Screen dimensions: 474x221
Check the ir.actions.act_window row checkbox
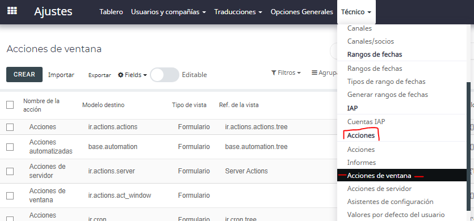tap(10, 195)
